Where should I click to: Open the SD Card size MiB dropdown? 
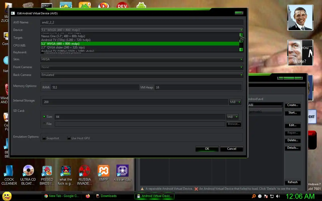click(x=232, y=117)
